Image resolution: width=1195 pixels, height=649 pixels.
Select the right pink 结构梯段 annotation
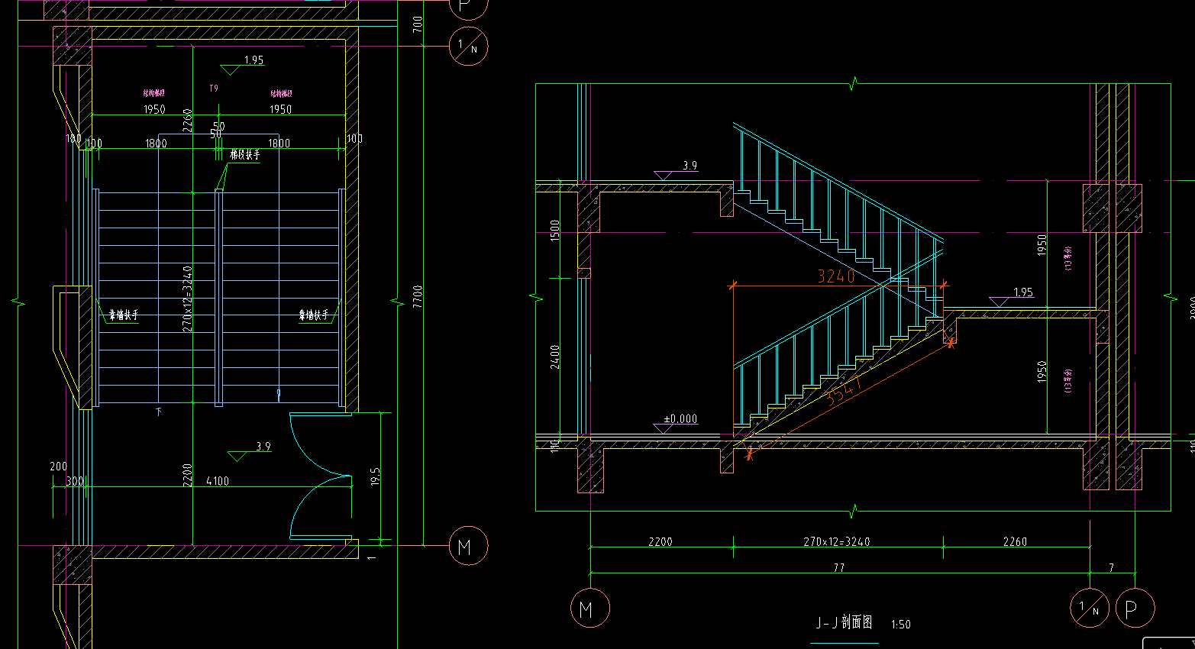[x=281, y=93]
